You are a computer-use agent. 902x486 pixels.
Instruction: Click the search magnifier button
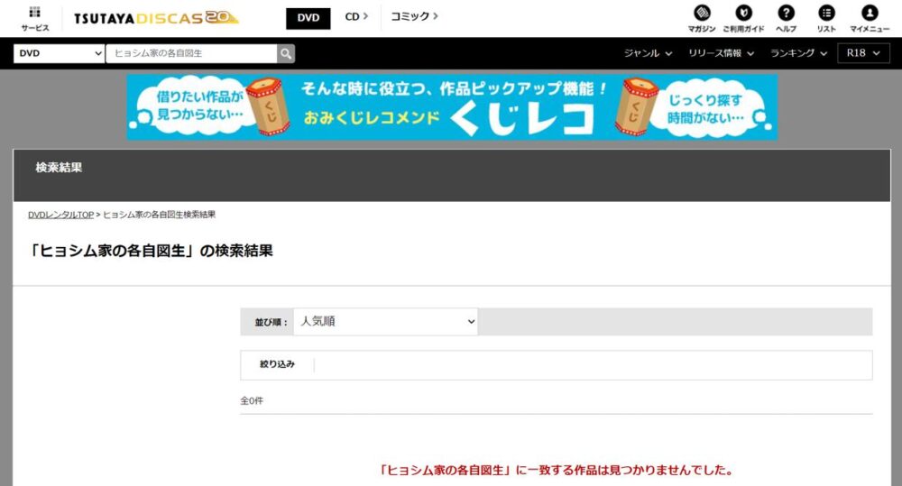click(286, 53)
